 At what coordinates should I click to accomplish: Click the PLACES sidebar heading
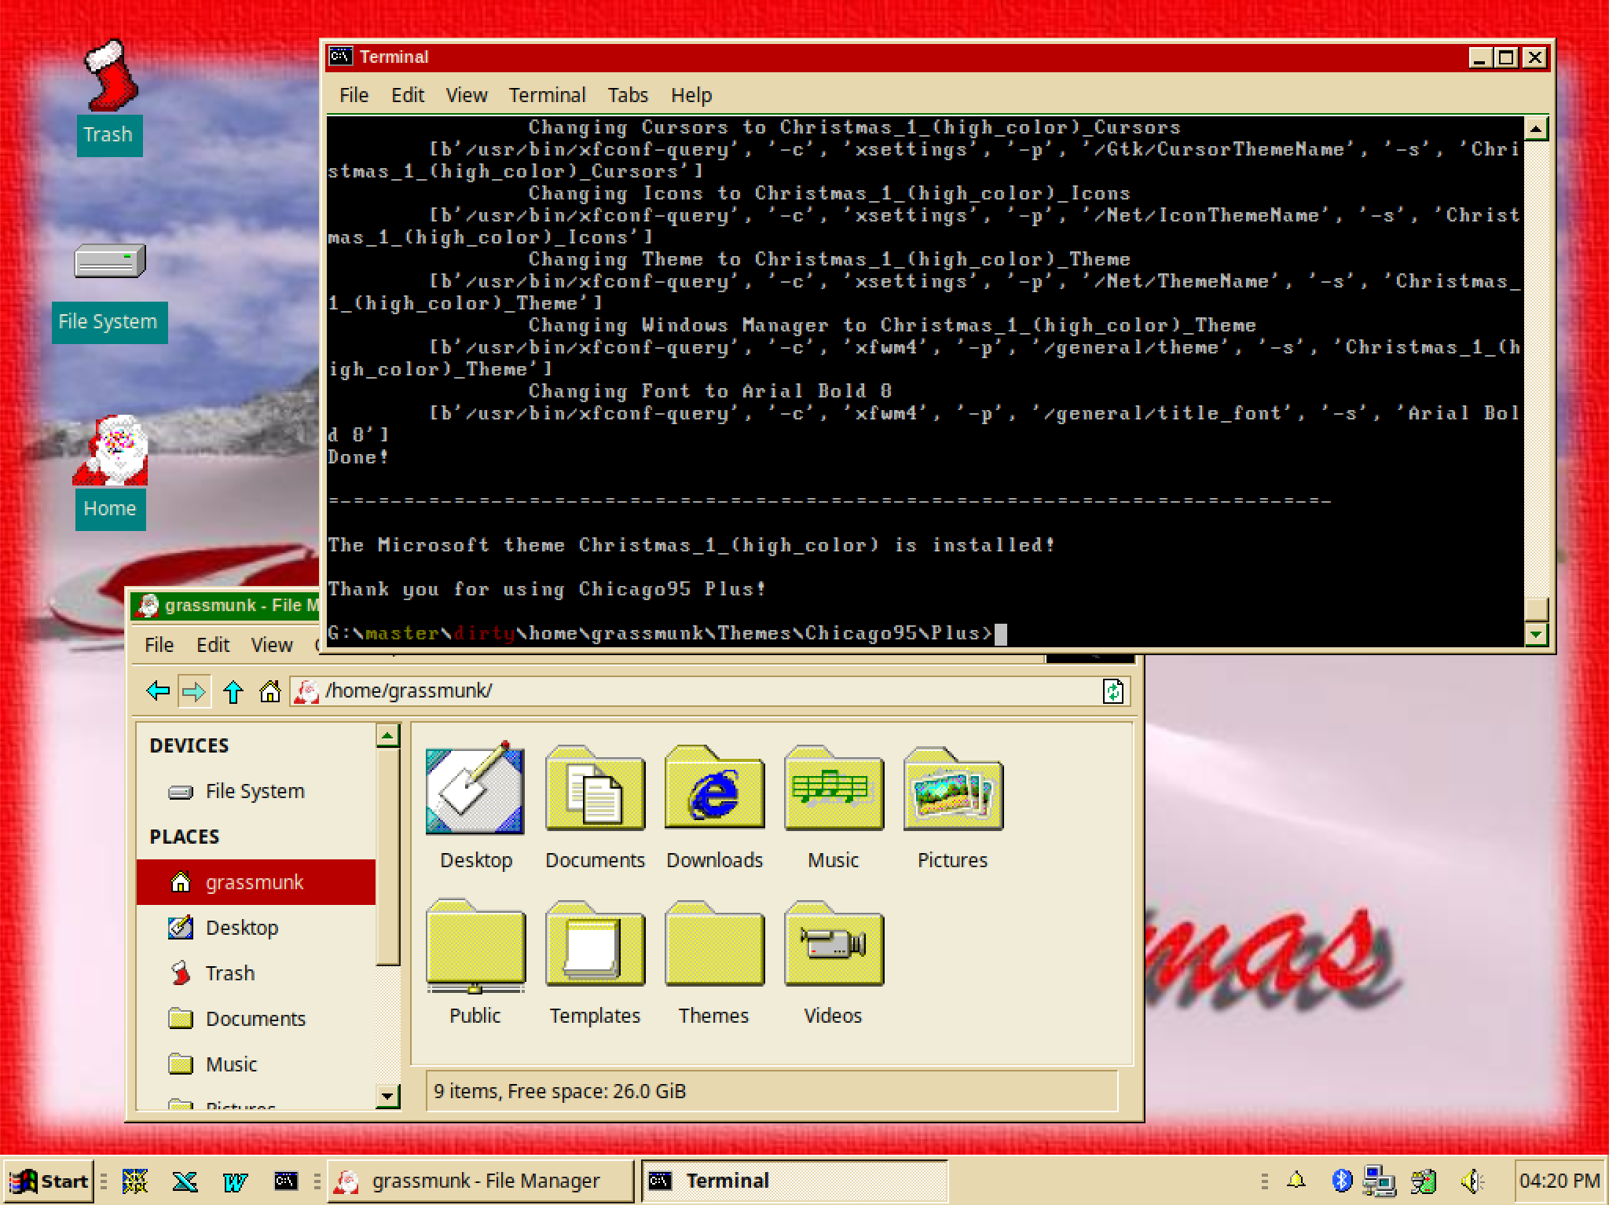[185, 837]
